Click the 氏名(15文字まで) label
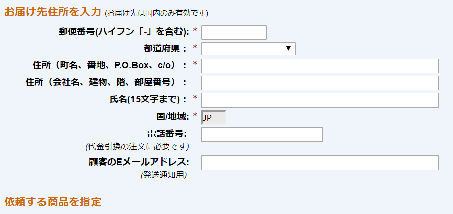 147,99
